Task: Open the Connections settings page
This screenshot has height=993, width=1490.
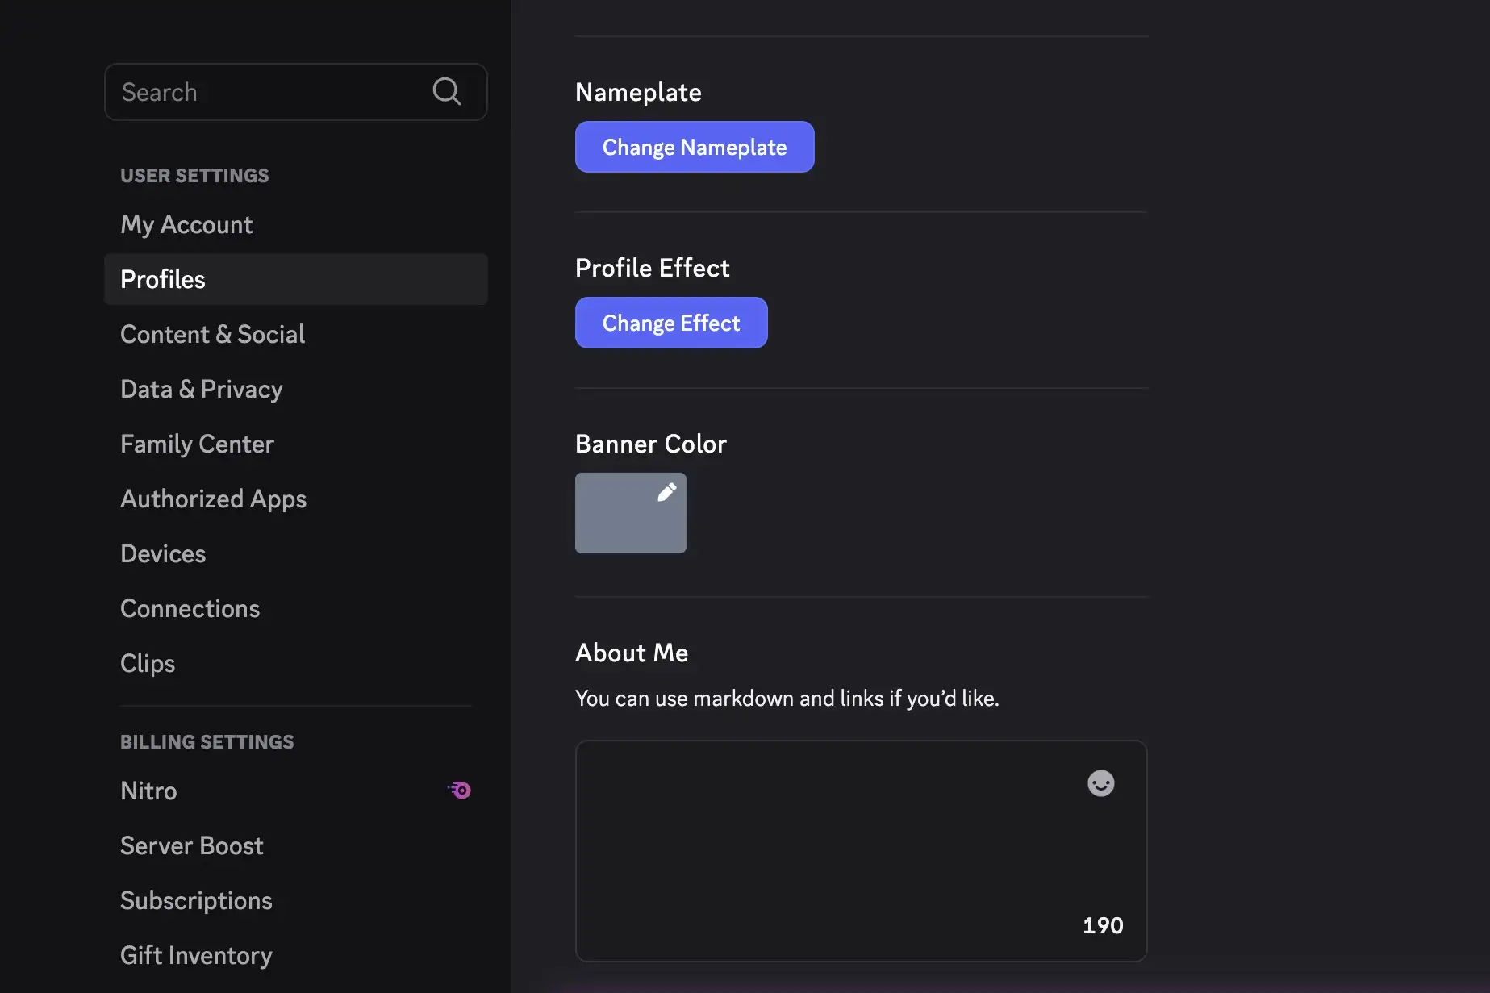Action: point(296,608)
